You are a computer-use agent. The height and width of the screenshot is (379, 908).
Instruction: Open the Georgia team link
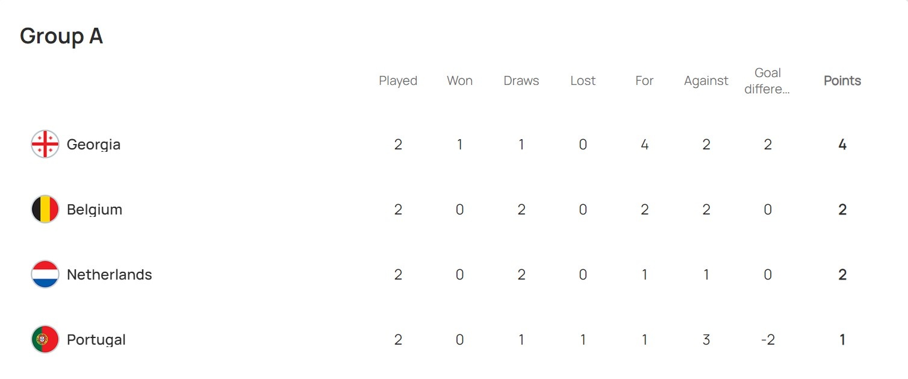point(93,145)
